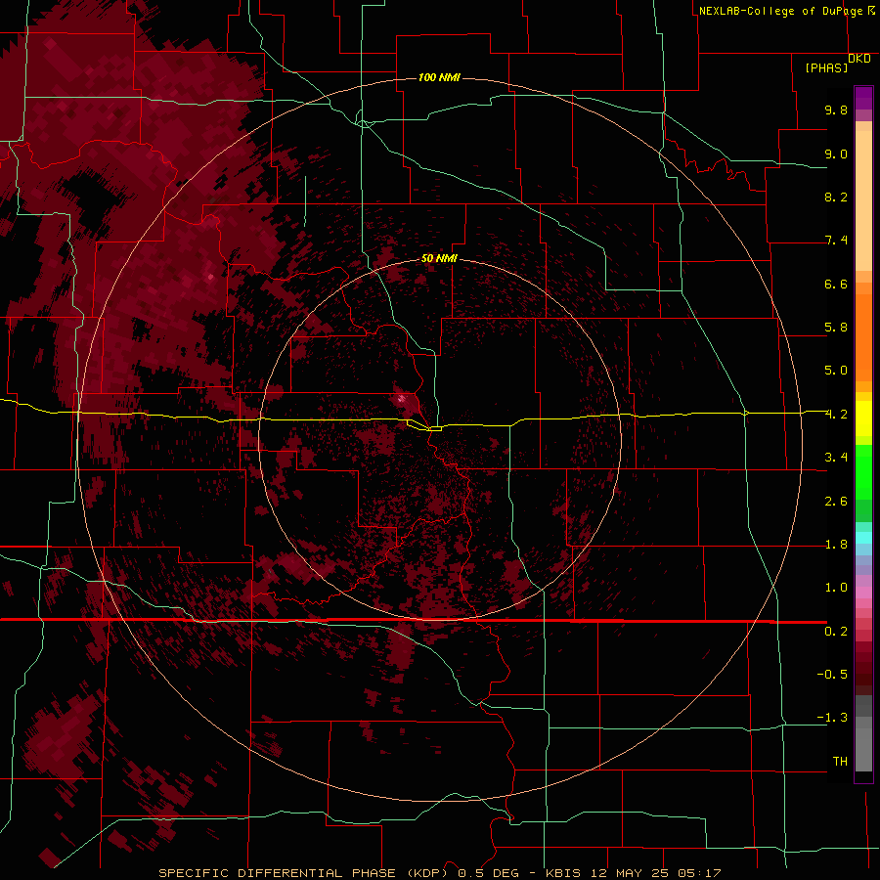Click the 1.0 scale value
This screenshot has width=880, height=880.
coord(836,588)
